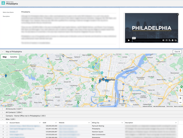
Task: Expand the video to fullscreen
Action: (x=178, y=14)
